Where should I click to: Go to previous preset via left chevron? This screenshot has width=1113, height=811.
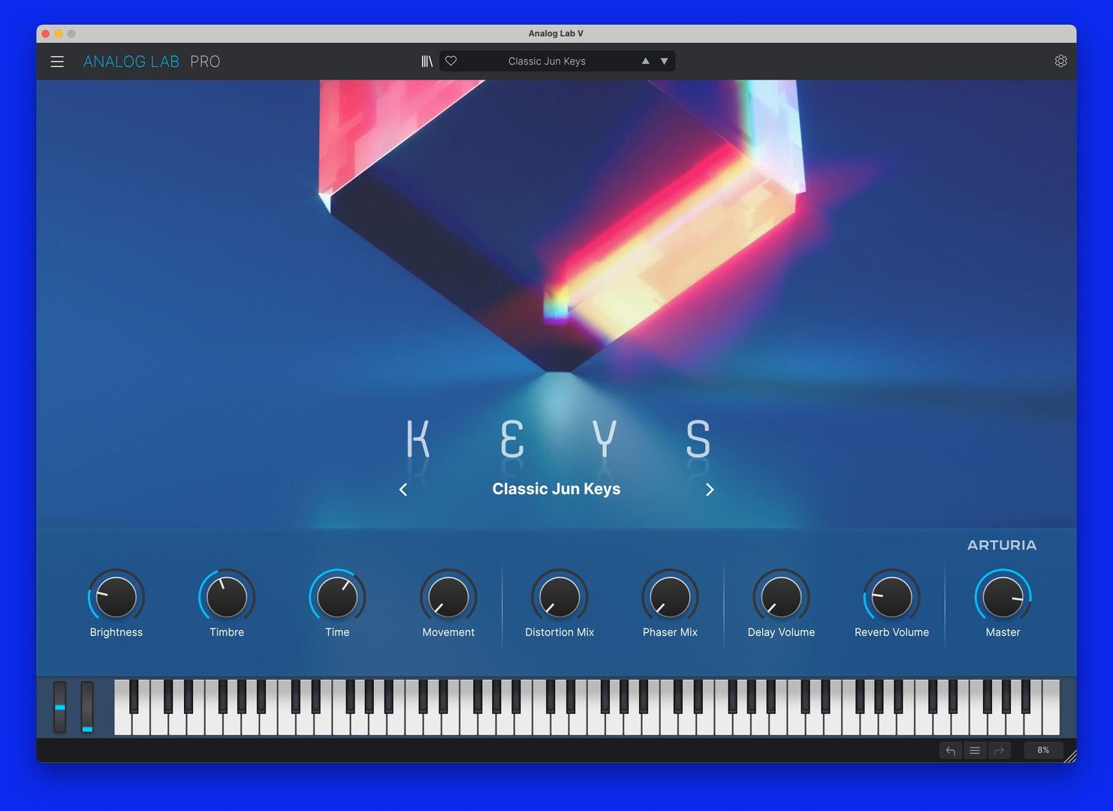tap(403, 489)
